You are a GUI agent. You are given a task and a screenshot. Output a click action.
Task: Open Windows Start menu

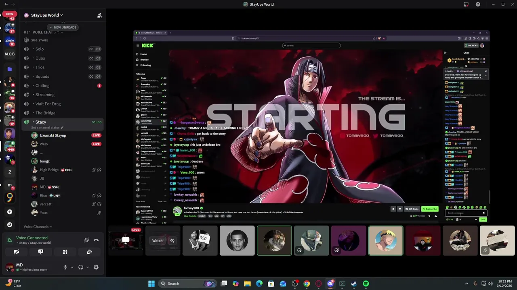tap(151, 284)
